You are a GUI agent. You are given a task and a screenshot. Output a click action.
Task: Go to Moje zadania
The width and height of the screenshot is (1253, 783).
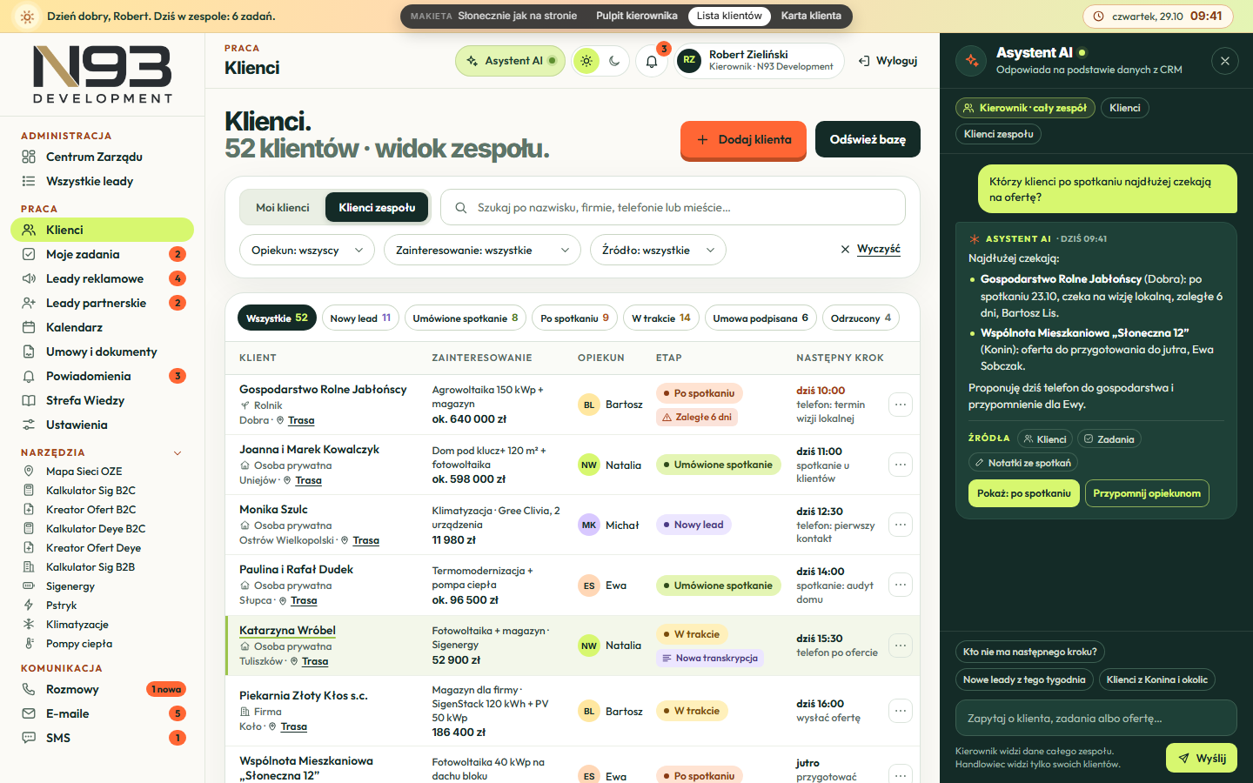click(x=103, y=254)
